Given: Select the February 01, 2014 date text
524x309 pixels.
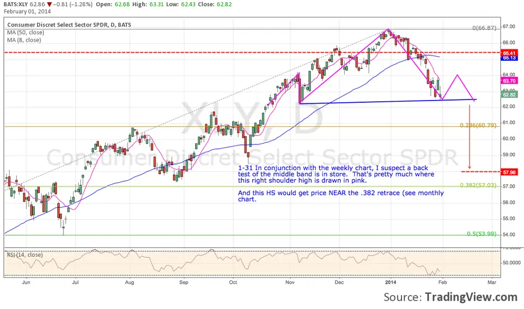Looking at the screenshot, I should [x=28, y=11].
